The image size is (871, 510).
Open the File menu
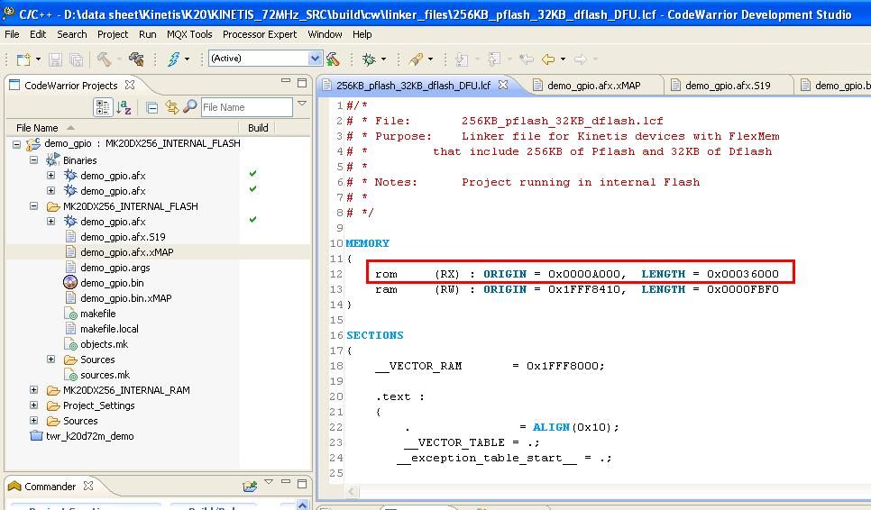point(12,34)
